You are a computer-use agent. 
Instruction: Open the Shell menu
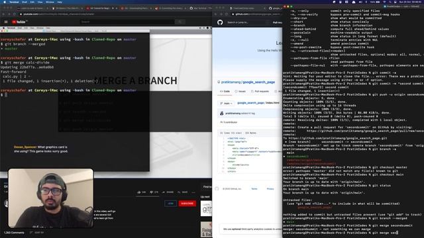[x=25, y=2]
